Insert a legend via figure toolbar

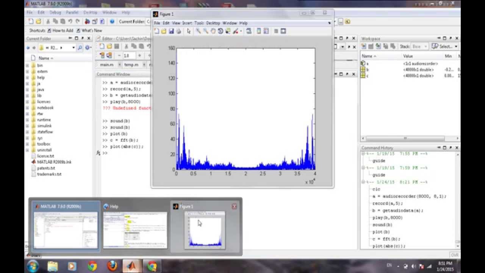click(x=266, y=31)
